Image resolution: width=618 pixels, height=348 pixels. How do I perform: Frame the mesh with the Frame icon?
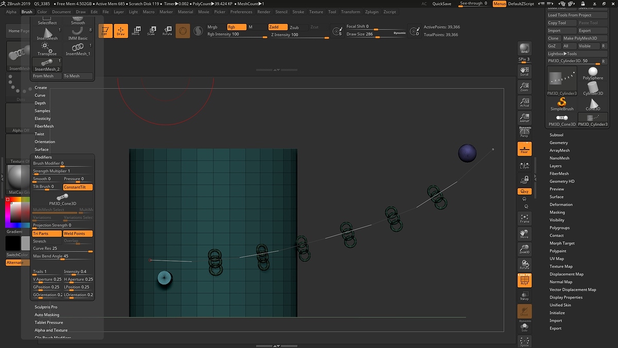click(524, 218)
